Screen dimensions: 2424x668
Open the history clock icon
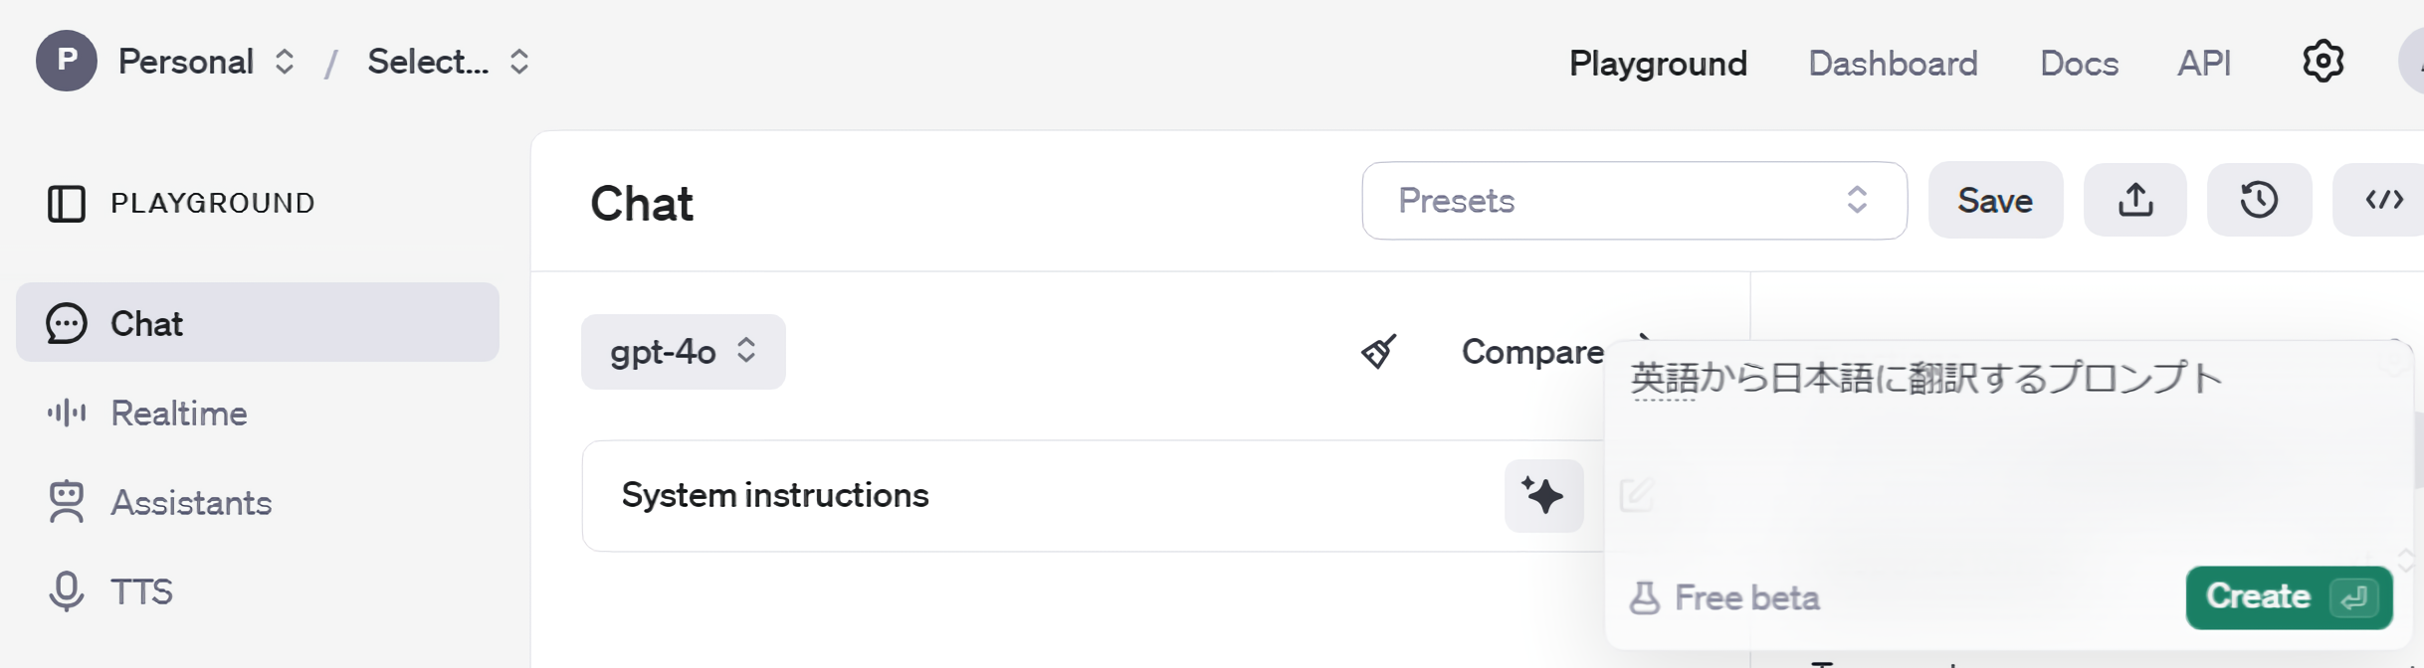coord(2259,201)
